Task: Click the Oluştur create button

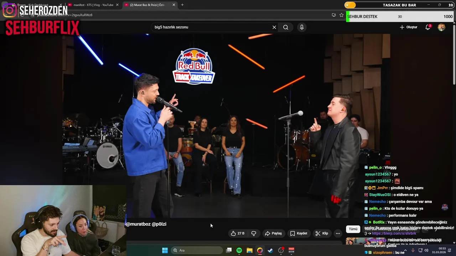Action: 408,27
